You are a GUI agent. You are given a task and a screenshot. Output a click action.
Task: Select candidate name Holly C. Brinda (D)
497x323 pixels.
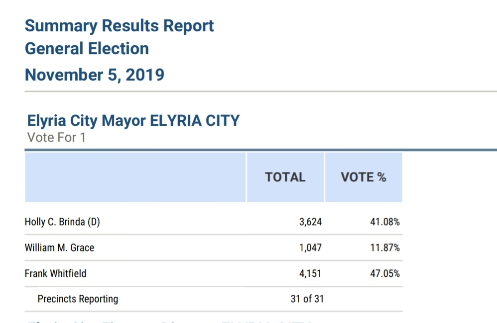(x=62, y=222)
